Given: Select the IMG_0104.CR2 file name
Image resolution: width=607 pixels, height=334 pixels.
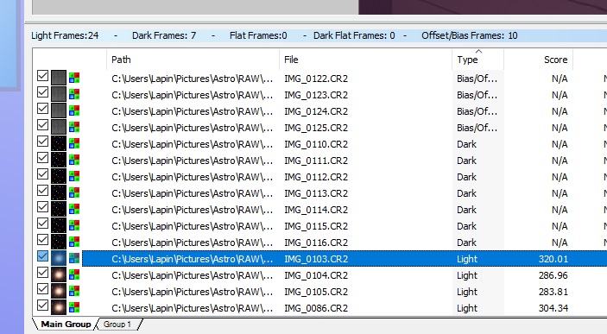Looking at the screenshot, I should point(316,275).
